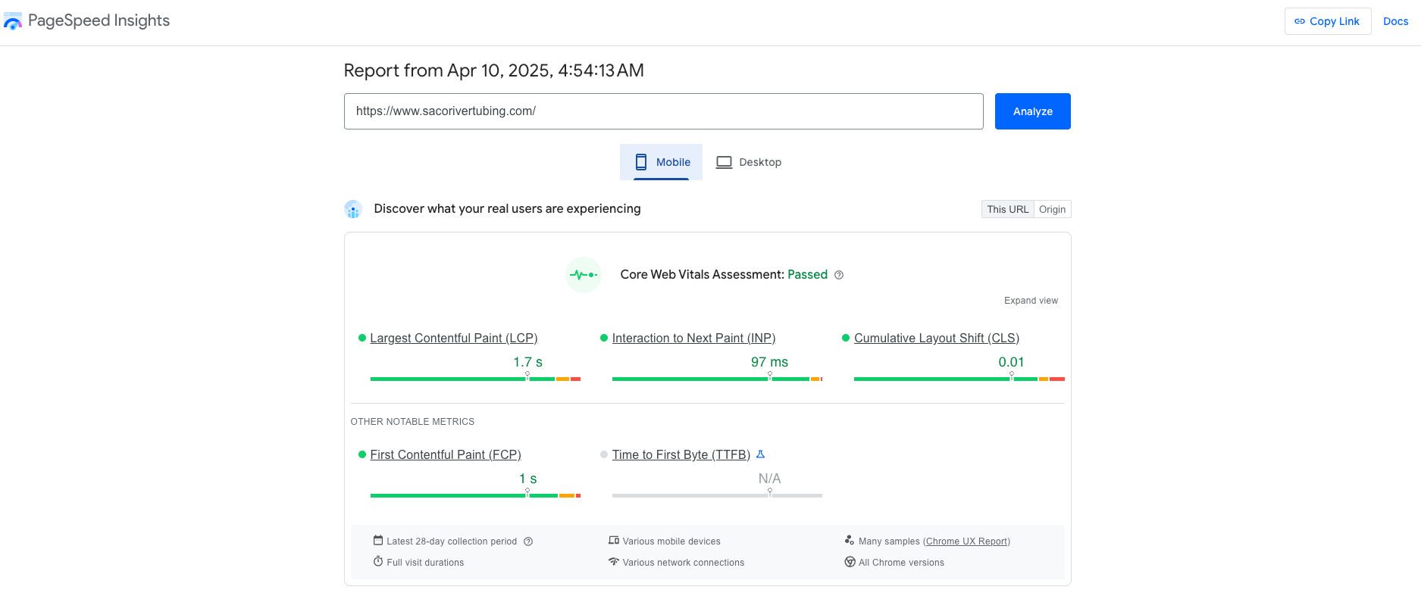Click the Passed assessment text
This screenshot has width=1421, height=596.
pos(807,275)
